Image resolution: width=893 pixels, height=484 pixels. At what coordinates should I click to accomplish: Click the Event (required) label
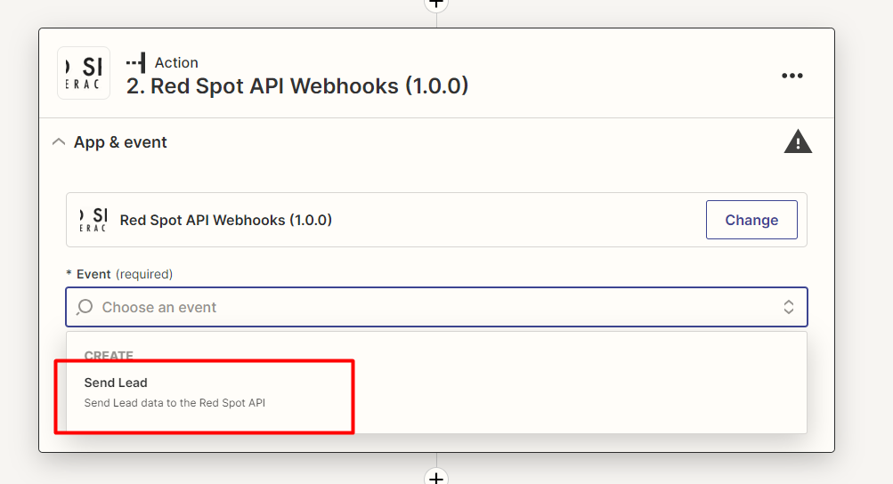pos(119,274)
